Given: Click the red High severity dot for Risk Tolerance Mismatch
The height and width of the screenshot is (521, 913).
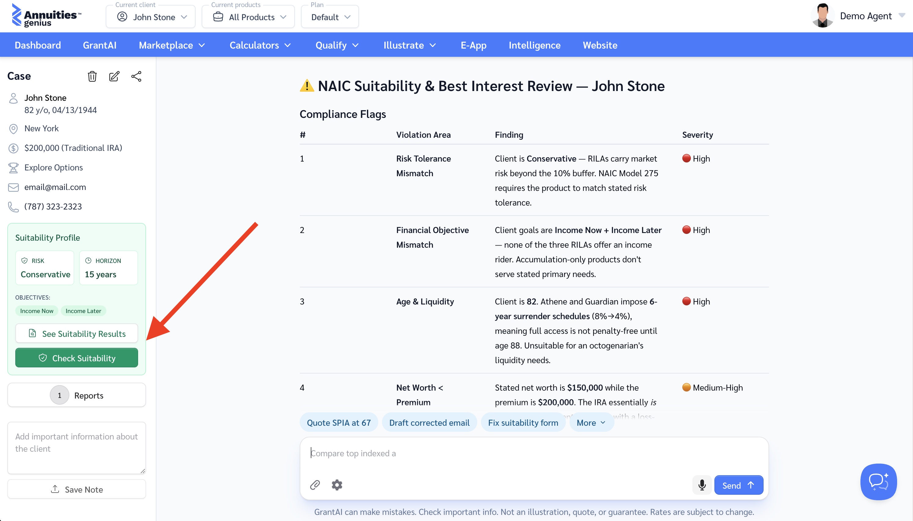Looking at the screenshot, I should (686, 158).
